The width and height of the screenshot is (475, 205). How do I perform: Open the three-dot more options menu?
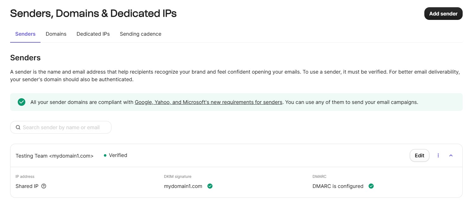coord(438,155)
